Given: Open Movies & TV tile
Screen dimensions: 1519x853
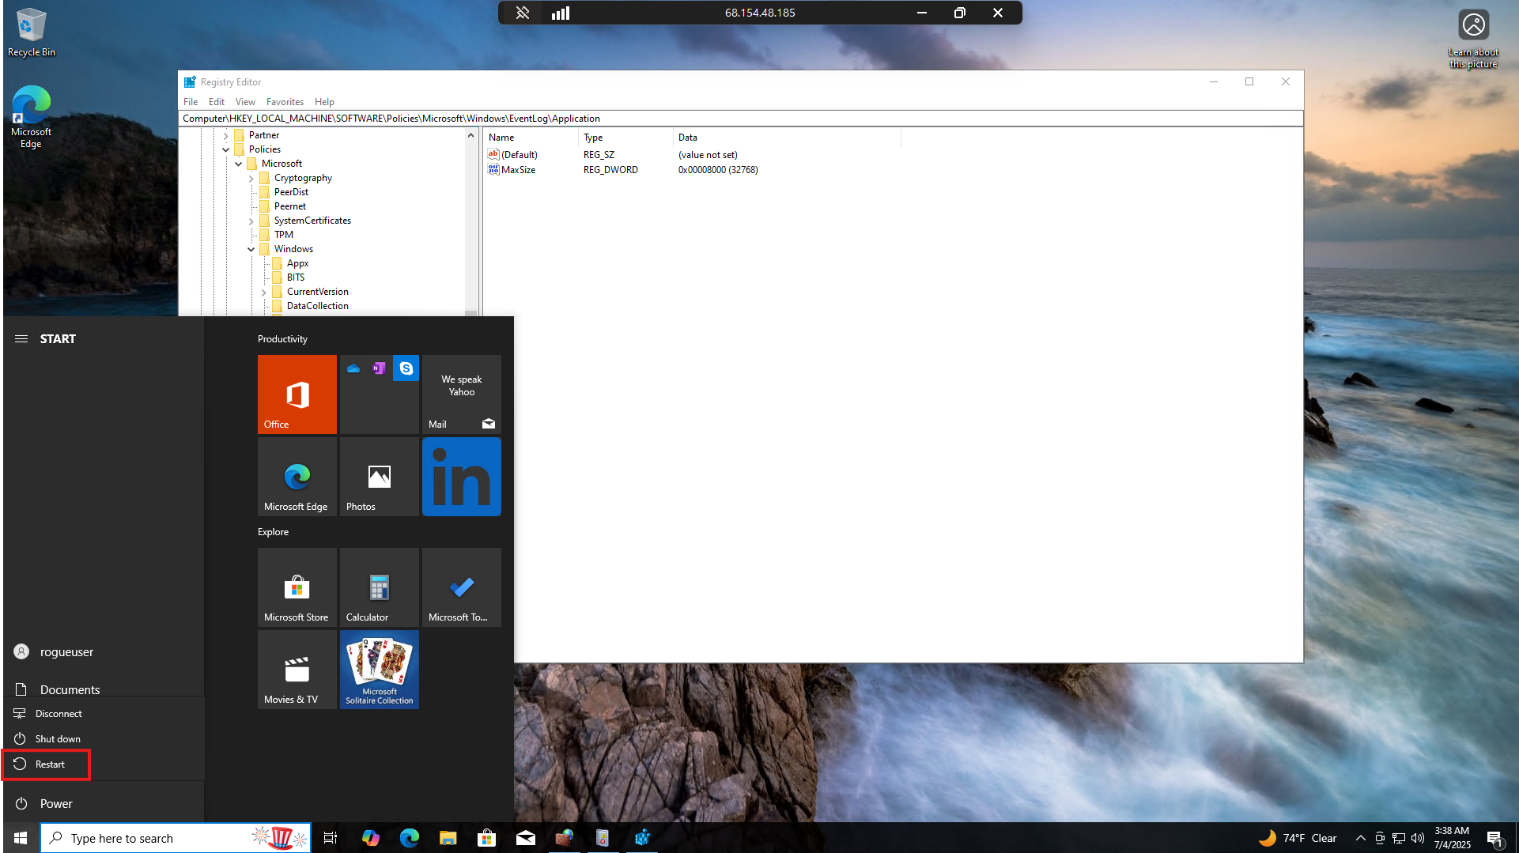Looking at the screenshot, I should (x=297, y=670).
